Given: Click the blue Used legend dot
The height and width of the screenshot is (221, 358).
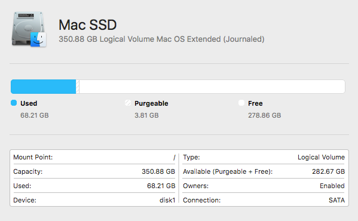Looking at the screenshot, I should (x=14, y=103).
